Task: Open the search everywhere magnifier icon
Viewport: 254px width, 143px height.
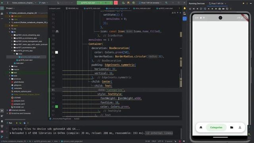Action: coord(166,3)
